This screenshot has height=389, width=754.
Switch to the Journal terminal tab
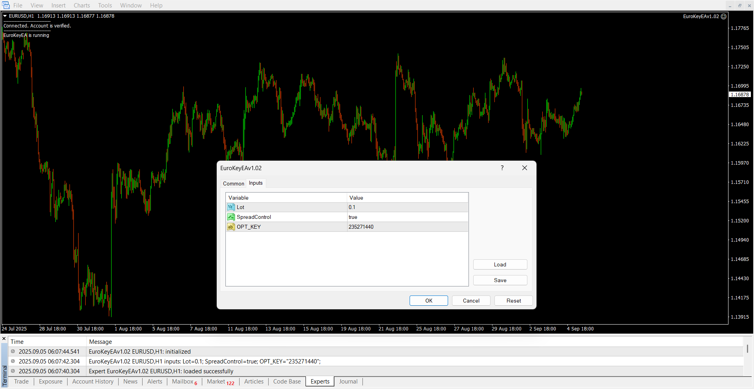348,382
